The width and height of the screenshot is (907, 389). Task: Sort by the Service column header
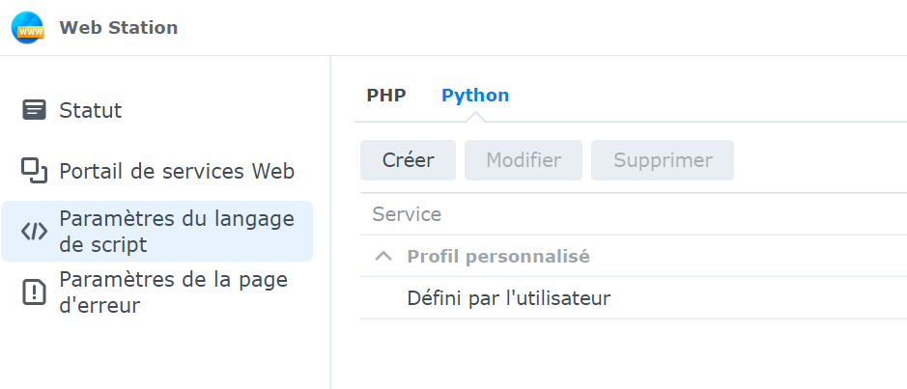[407, 214]
